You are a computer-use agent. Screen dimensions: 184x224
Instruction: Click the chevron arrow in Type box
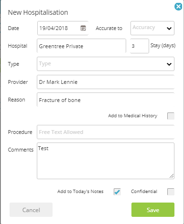(x=169, y=64)
